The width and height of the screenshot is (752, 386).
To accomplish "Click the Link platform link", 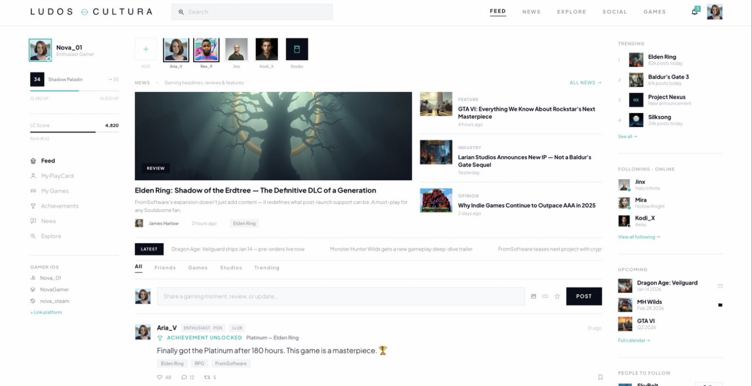I will click(x=46, y=312).
